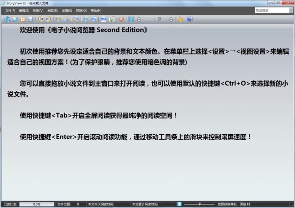Click the right-pointing arrow toolbar icon
This screenshot has height=208, width=295.
49,19
